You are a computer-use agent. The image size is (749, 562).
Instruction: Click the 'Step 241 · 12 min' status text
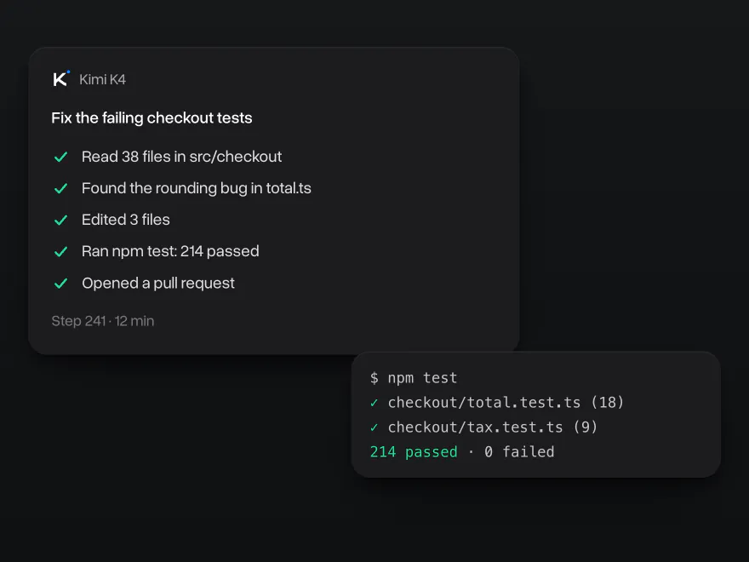(103, 321)
